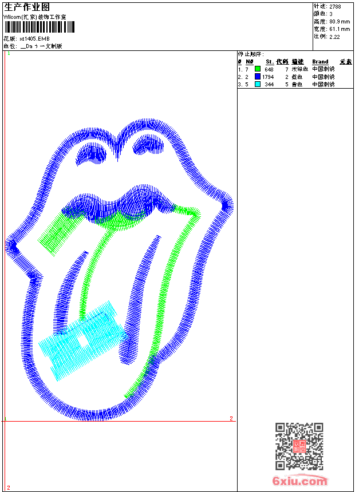355x492 pixels.
Task: Select stitch count 344 in row 3
Action: pos(269,85)
